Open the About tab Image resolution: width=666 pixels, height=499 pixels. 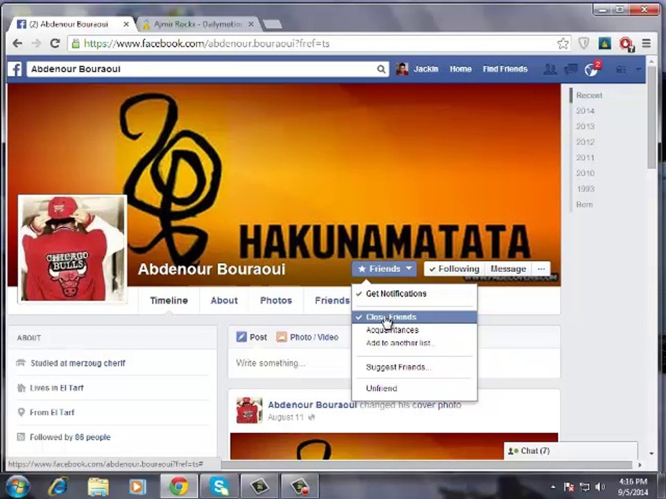point(224,300)
